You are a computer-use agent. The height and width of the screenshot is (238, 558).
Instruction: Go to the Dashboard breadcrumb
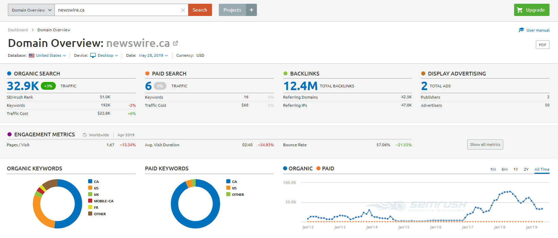pyautogui.click(x=18, y=30)
